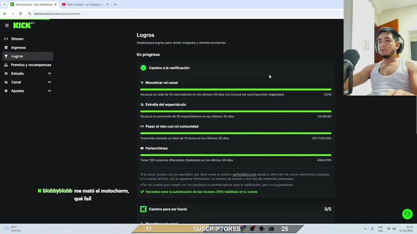Click the green verification badge icon
The image size is (417, 234).
click(143, 68)
